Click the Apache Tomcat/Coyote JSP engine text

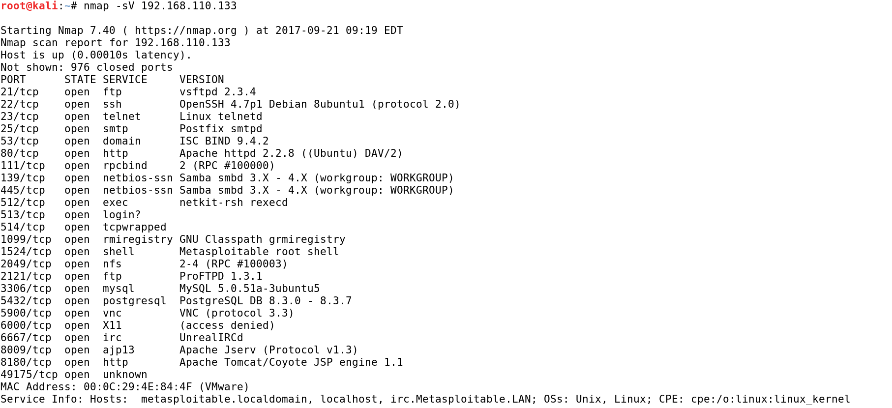tap(291, 362)
